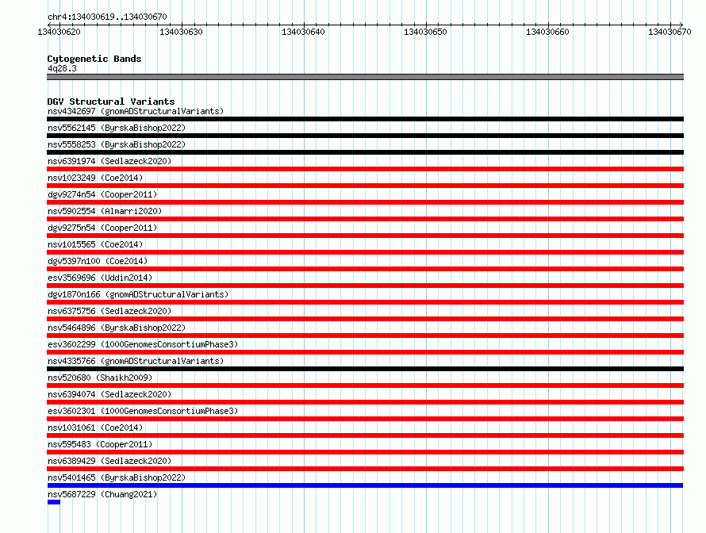
Task: Select the Cytogenetic Bands track title
Action: pyautogui.click(x=94, y=59)
